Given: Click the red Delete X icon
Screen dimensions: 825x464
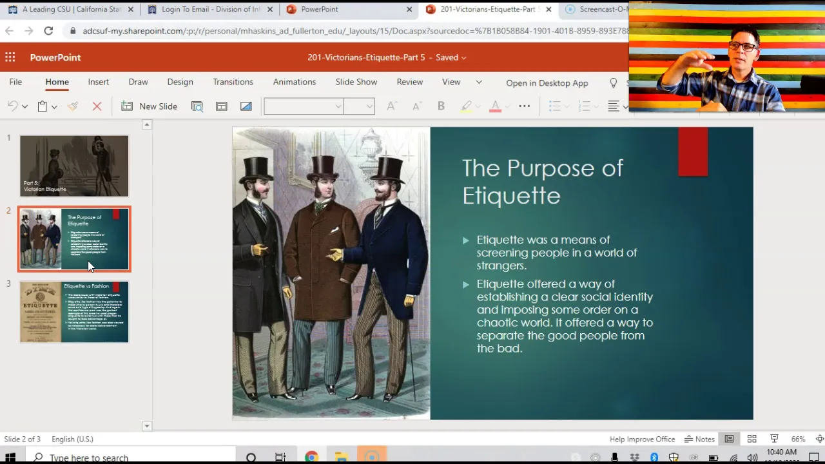Looking at the screenshot, I should click(x=97, y=106).
